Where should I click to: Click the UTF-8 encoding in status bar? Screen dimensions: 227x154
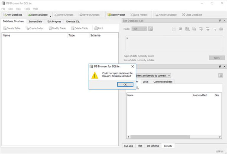219,151
